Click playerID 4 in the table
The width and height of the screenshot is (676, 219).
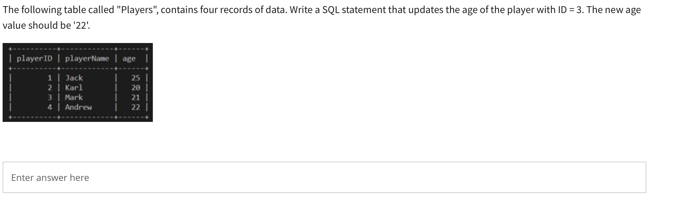point(50,107)
